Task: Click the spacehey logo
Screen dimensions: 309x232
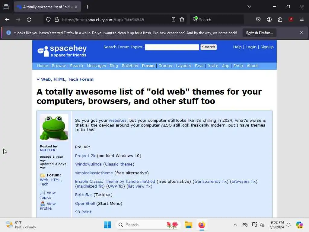Action: tap(62, 51)
